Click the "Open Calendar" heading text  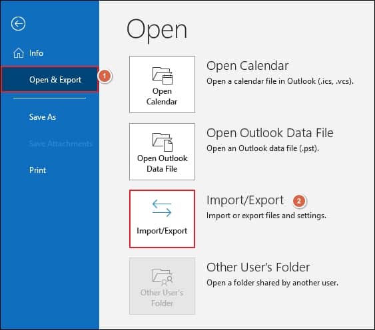point(248,66)
